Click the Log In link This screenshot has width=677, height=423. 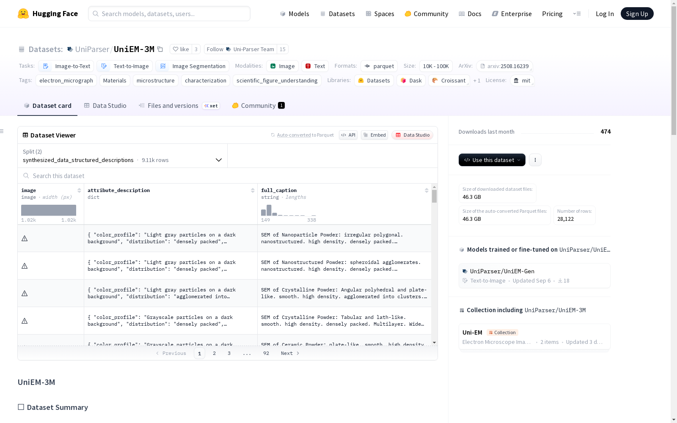(x=605, y=14)
